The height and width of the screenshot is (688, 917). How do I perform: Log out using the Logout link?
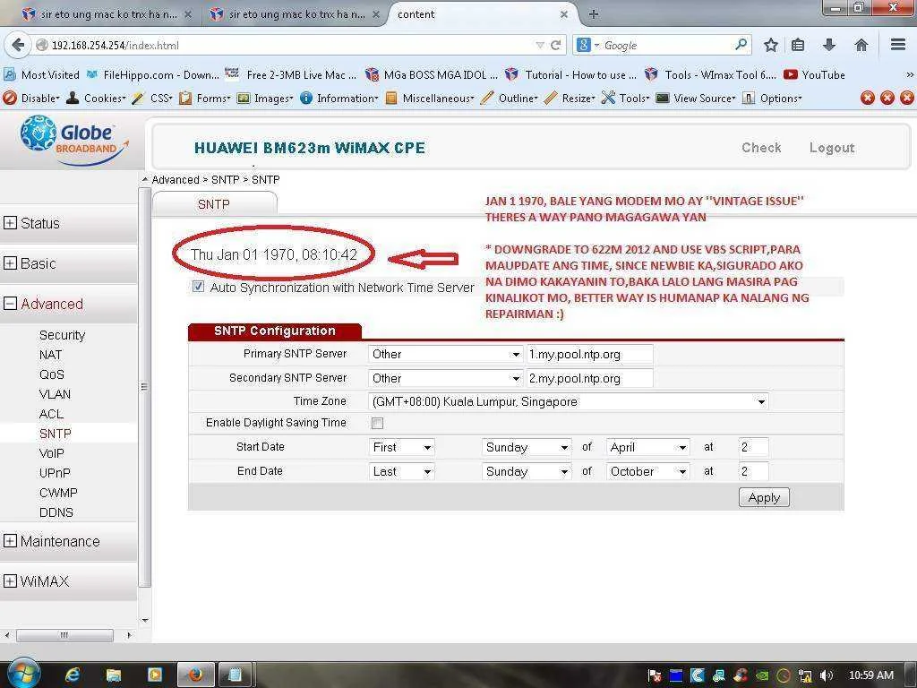coord(832,148)
